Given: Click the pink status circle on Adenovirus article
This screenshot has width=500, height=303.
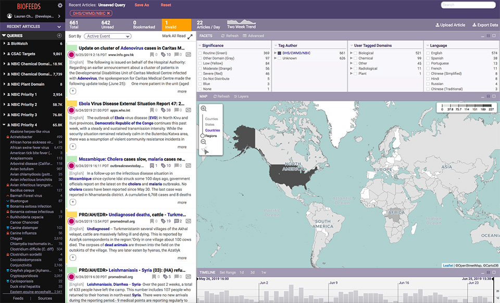Looking at the screenshot, I should (71, 55).
